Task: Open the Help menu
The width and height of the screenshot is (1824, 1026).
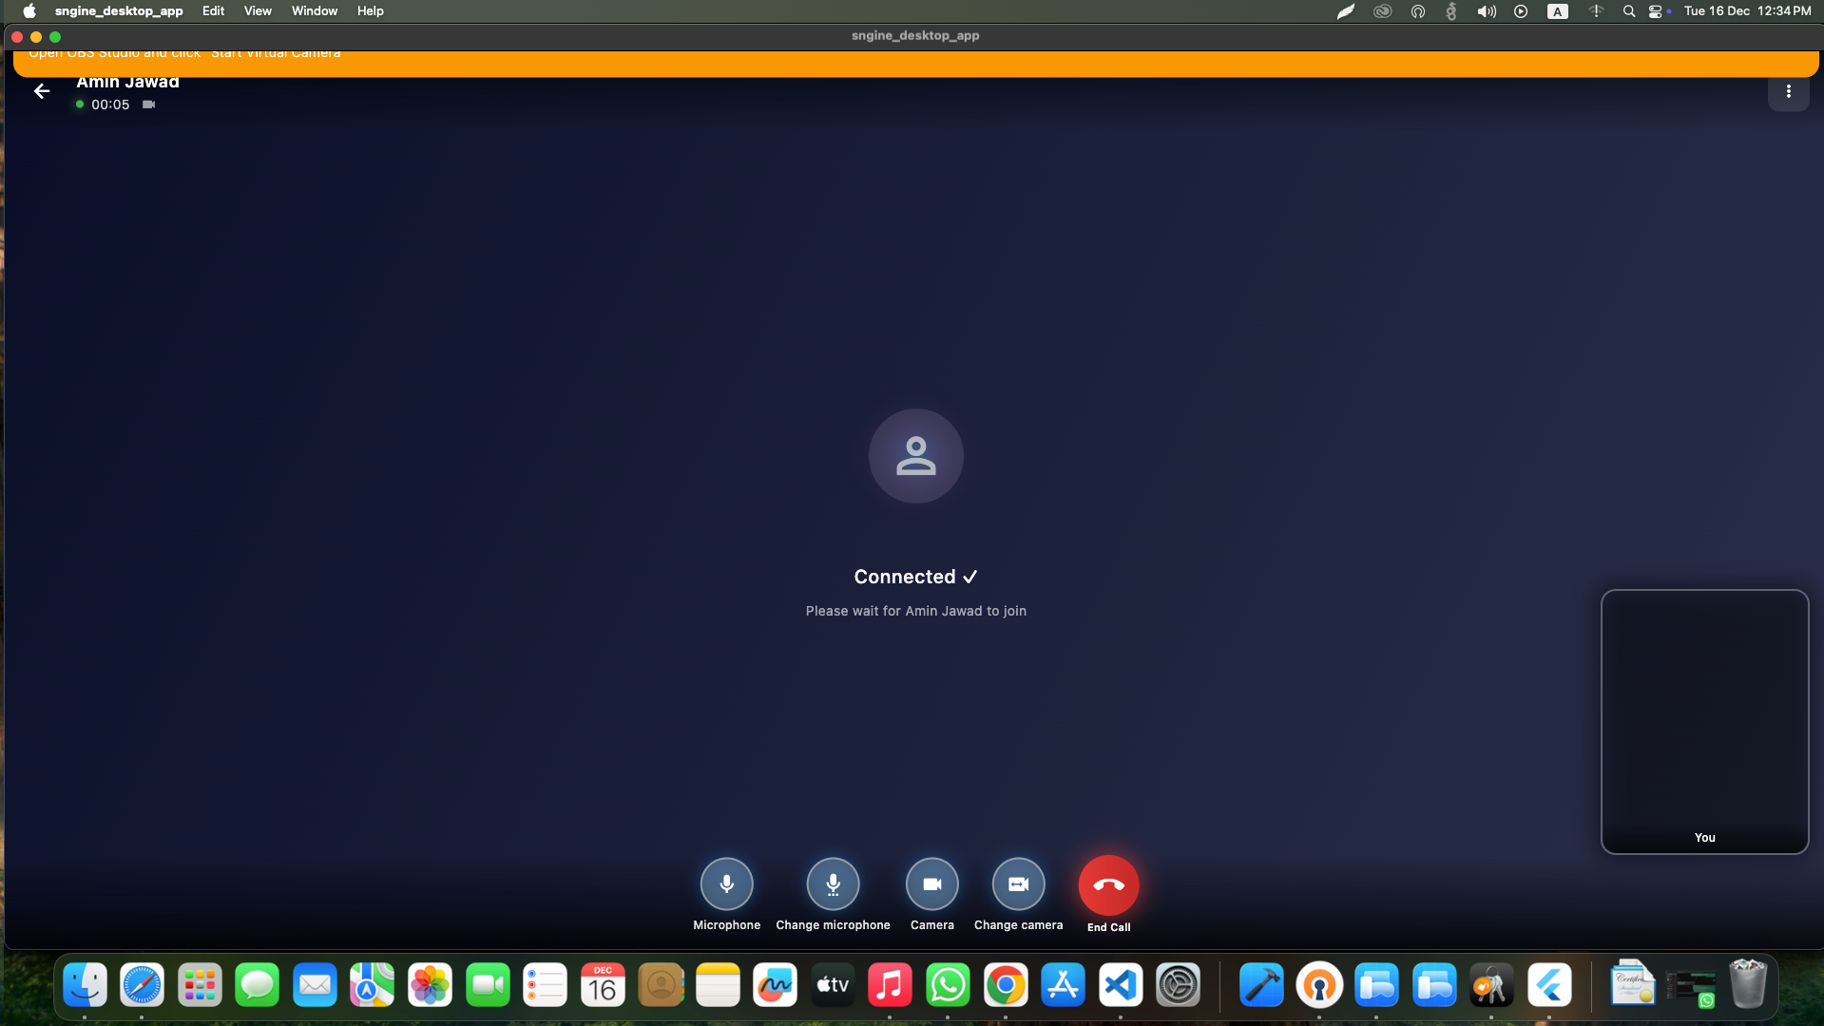Action: [369, 10]
